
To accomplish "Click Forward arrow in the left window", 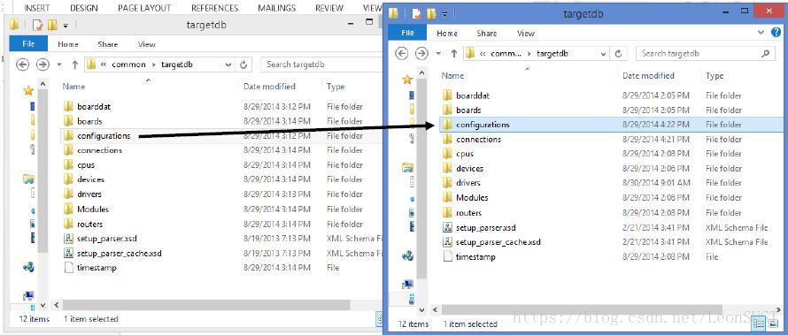I will click(x=42, y=65).
